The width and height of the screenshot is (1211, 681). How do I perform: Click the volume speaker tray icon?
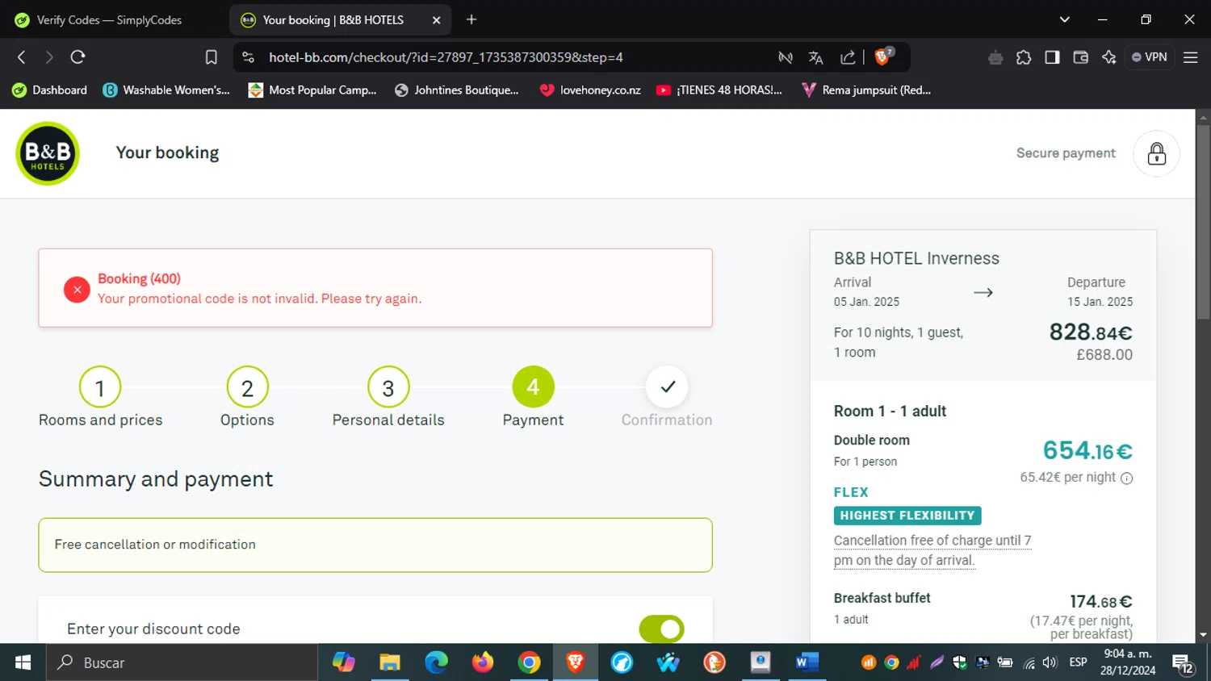pyautogui.click(x=1050, y=662)
